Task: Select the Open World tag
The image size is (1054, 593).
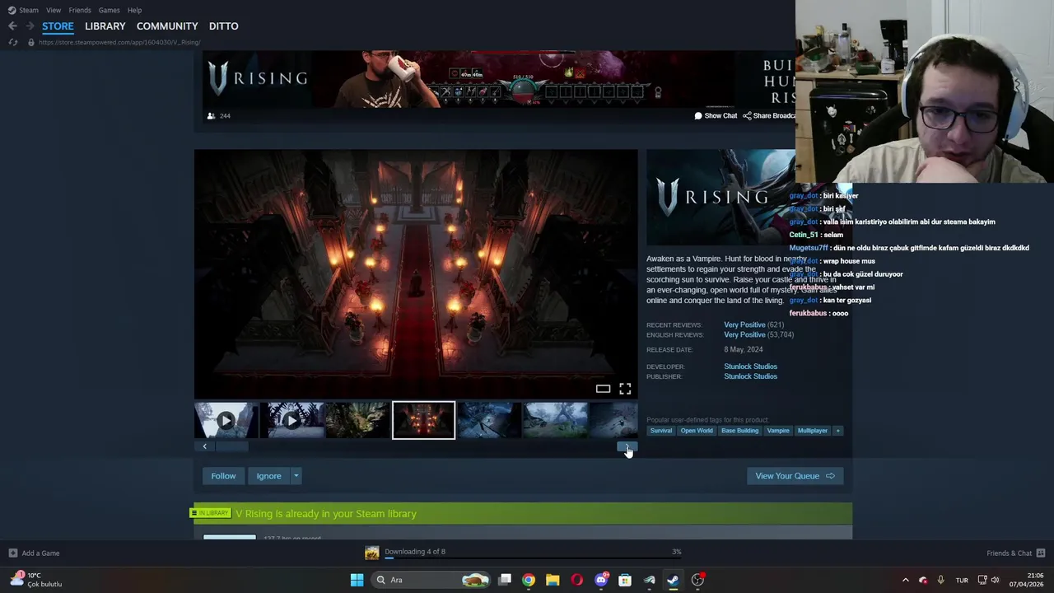Action: 697,431
